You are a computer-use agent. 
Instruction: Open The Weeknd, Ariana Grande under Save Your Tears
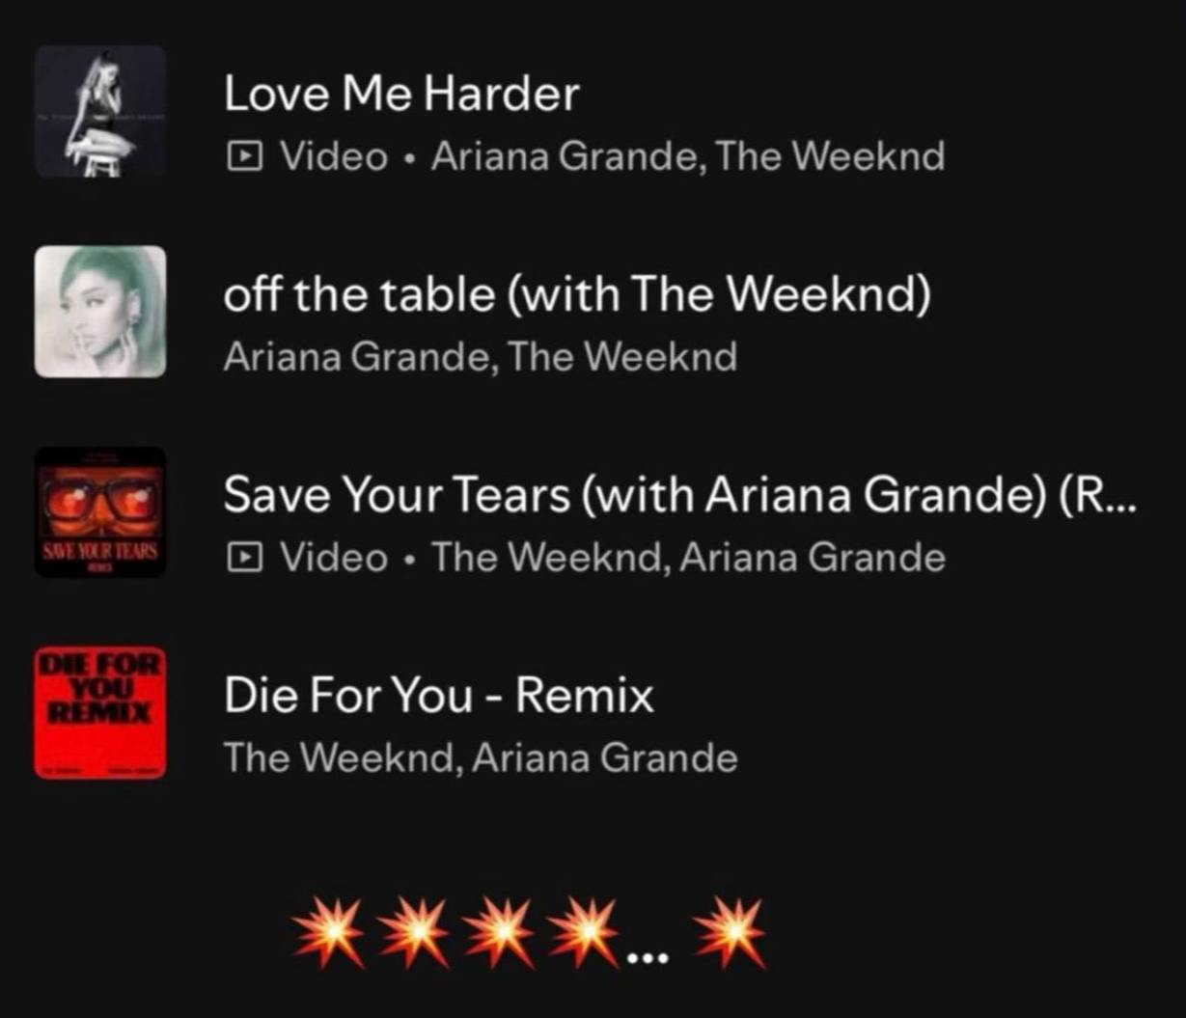(688, 557)
